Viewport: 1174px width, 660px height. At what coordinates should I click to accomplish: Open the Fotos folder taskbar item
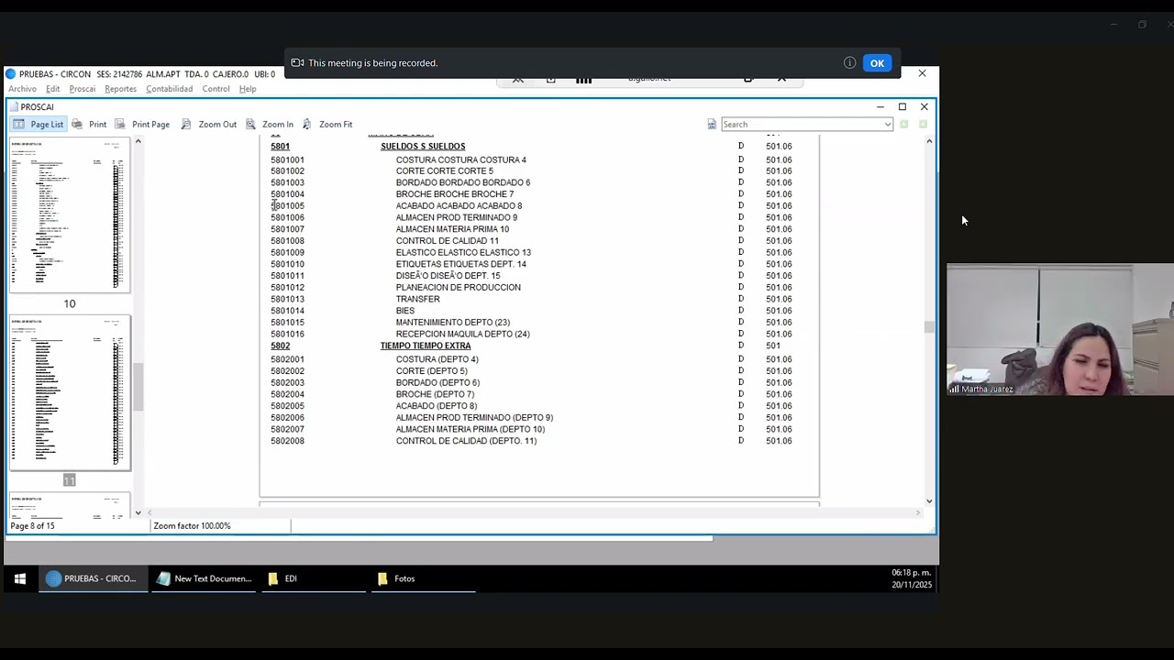423,578
